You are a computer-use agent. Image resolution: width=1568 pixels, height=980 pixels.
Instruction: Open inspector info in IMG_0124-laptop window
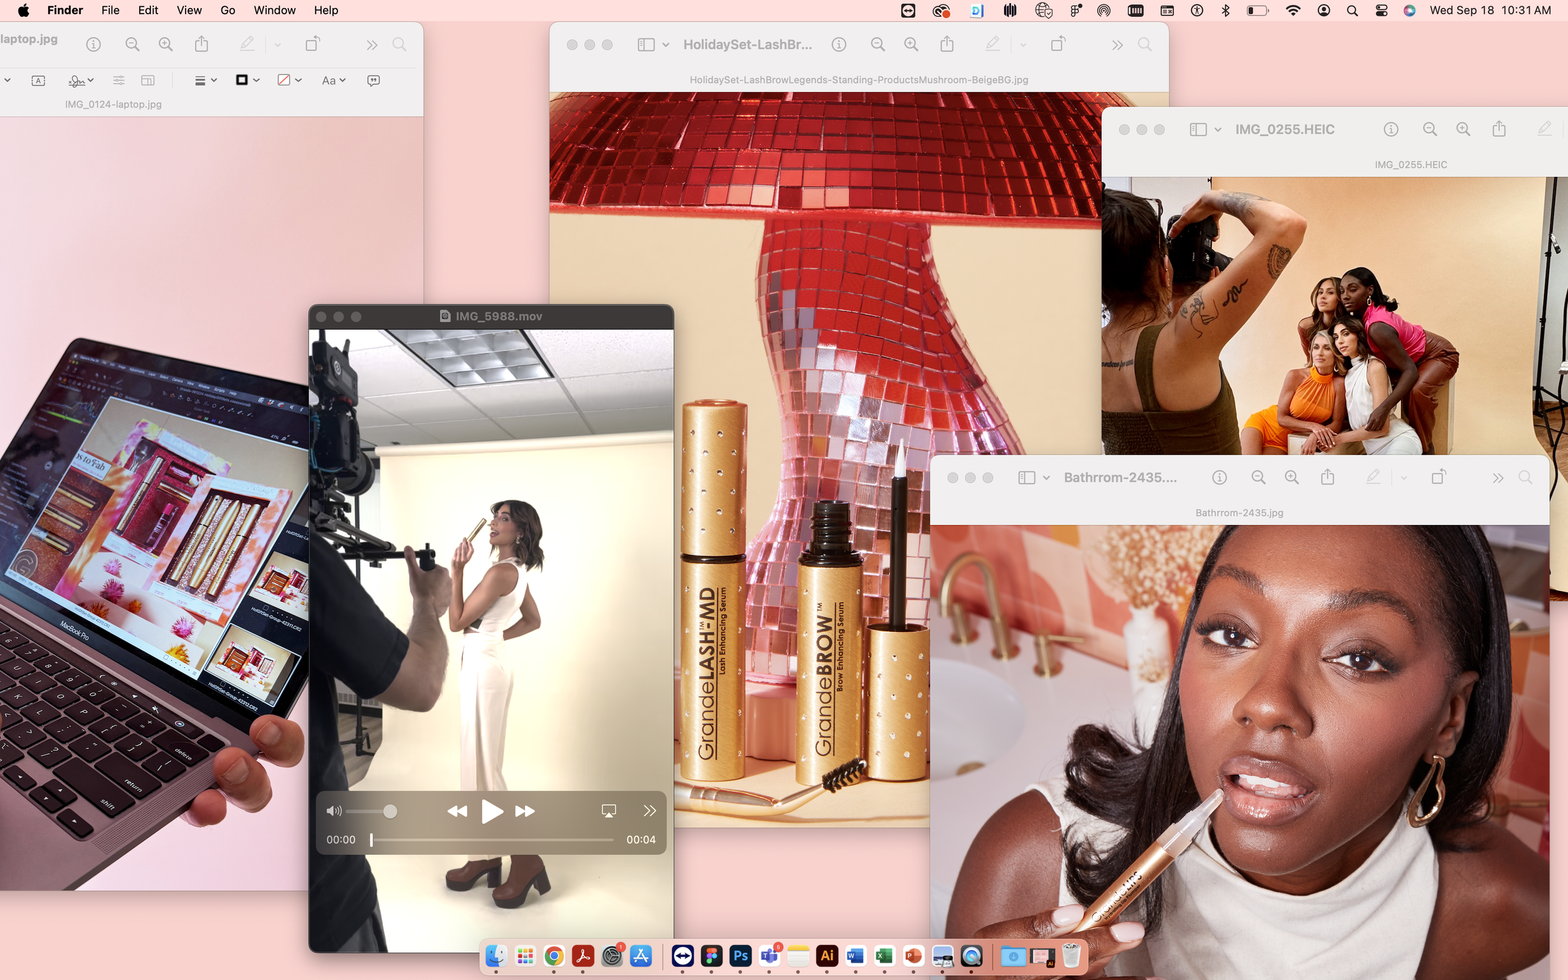93,45
